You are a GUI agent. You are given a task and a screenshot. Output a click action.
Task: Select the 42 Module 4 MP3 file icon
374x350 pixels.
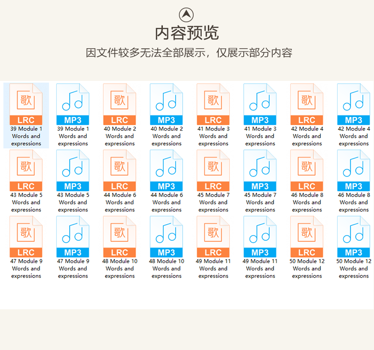354,104
